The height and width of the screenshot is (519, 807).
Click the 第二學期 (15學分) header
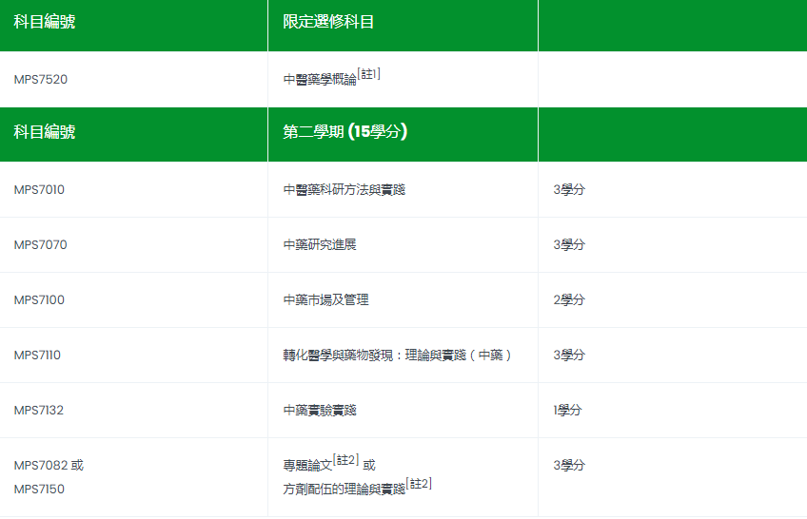point(345,132)
